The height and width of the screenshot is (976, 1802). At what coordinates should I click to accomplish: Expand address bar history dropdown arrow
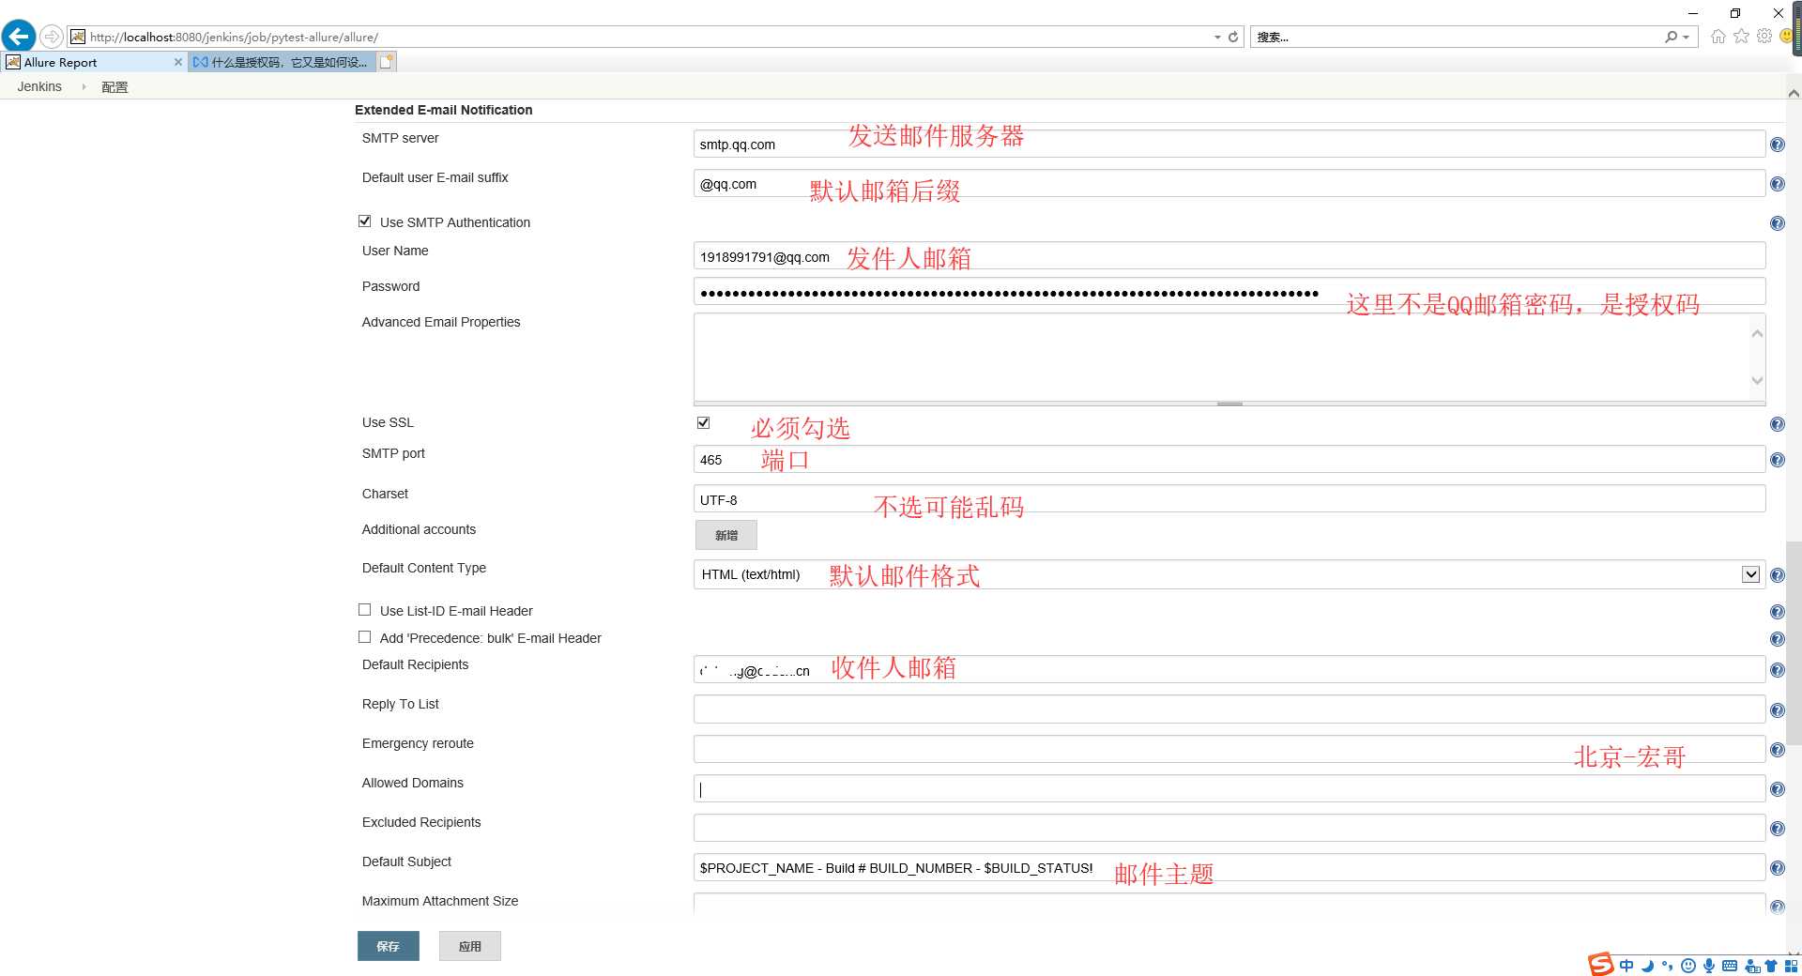pyautogui.click(x=1217, y=38)
